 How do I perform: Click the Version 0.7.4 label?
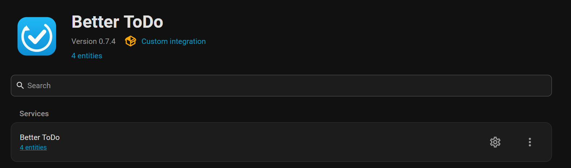pos(93,41)
